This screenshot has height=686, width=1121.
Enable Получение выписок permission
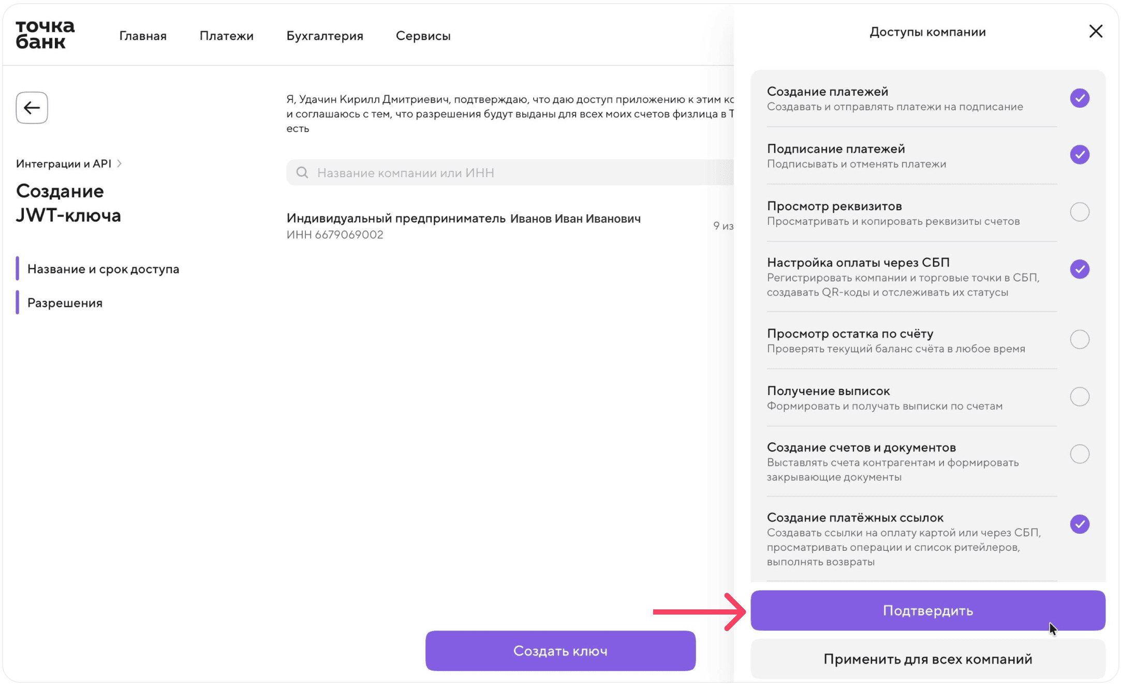tap(1080, 397)
